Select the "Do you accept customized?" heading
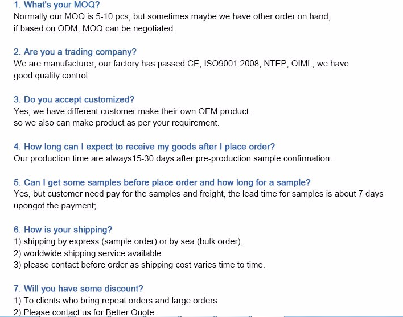403x317 pixels. [74, 99]
